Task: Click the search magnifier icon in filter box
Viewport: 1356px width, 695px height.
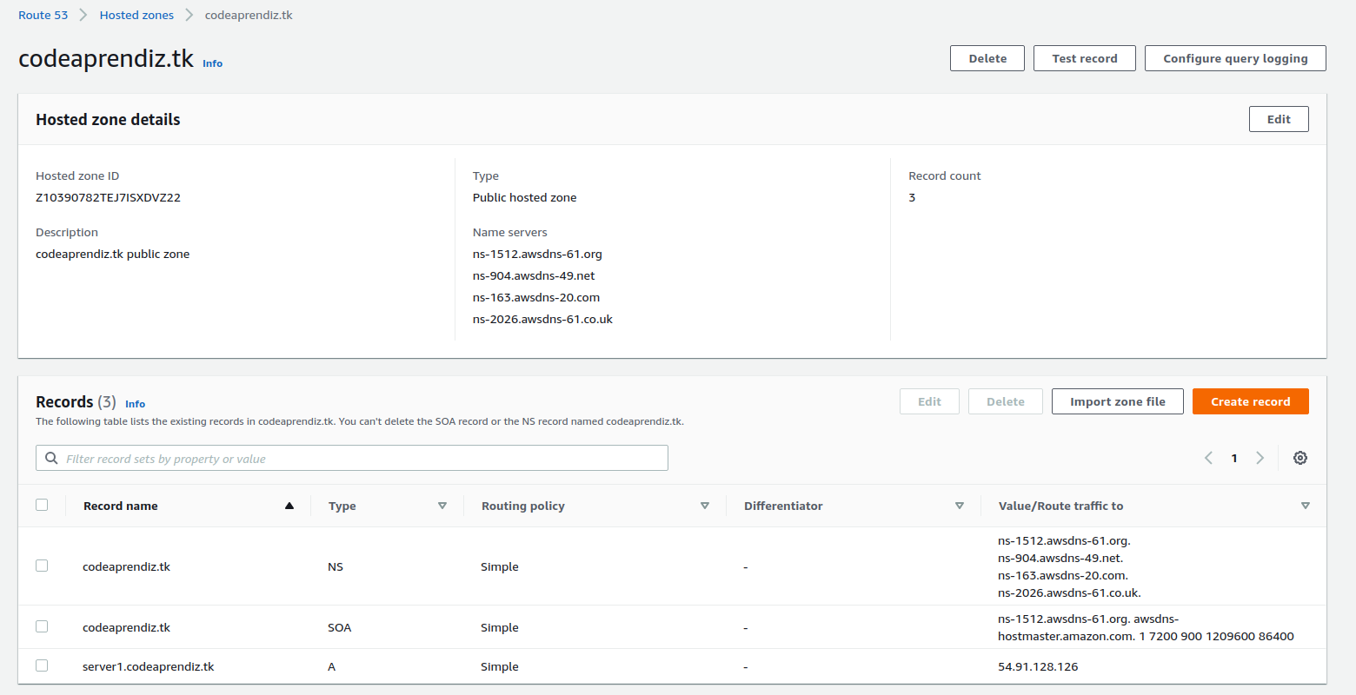Action: (51, 458)
